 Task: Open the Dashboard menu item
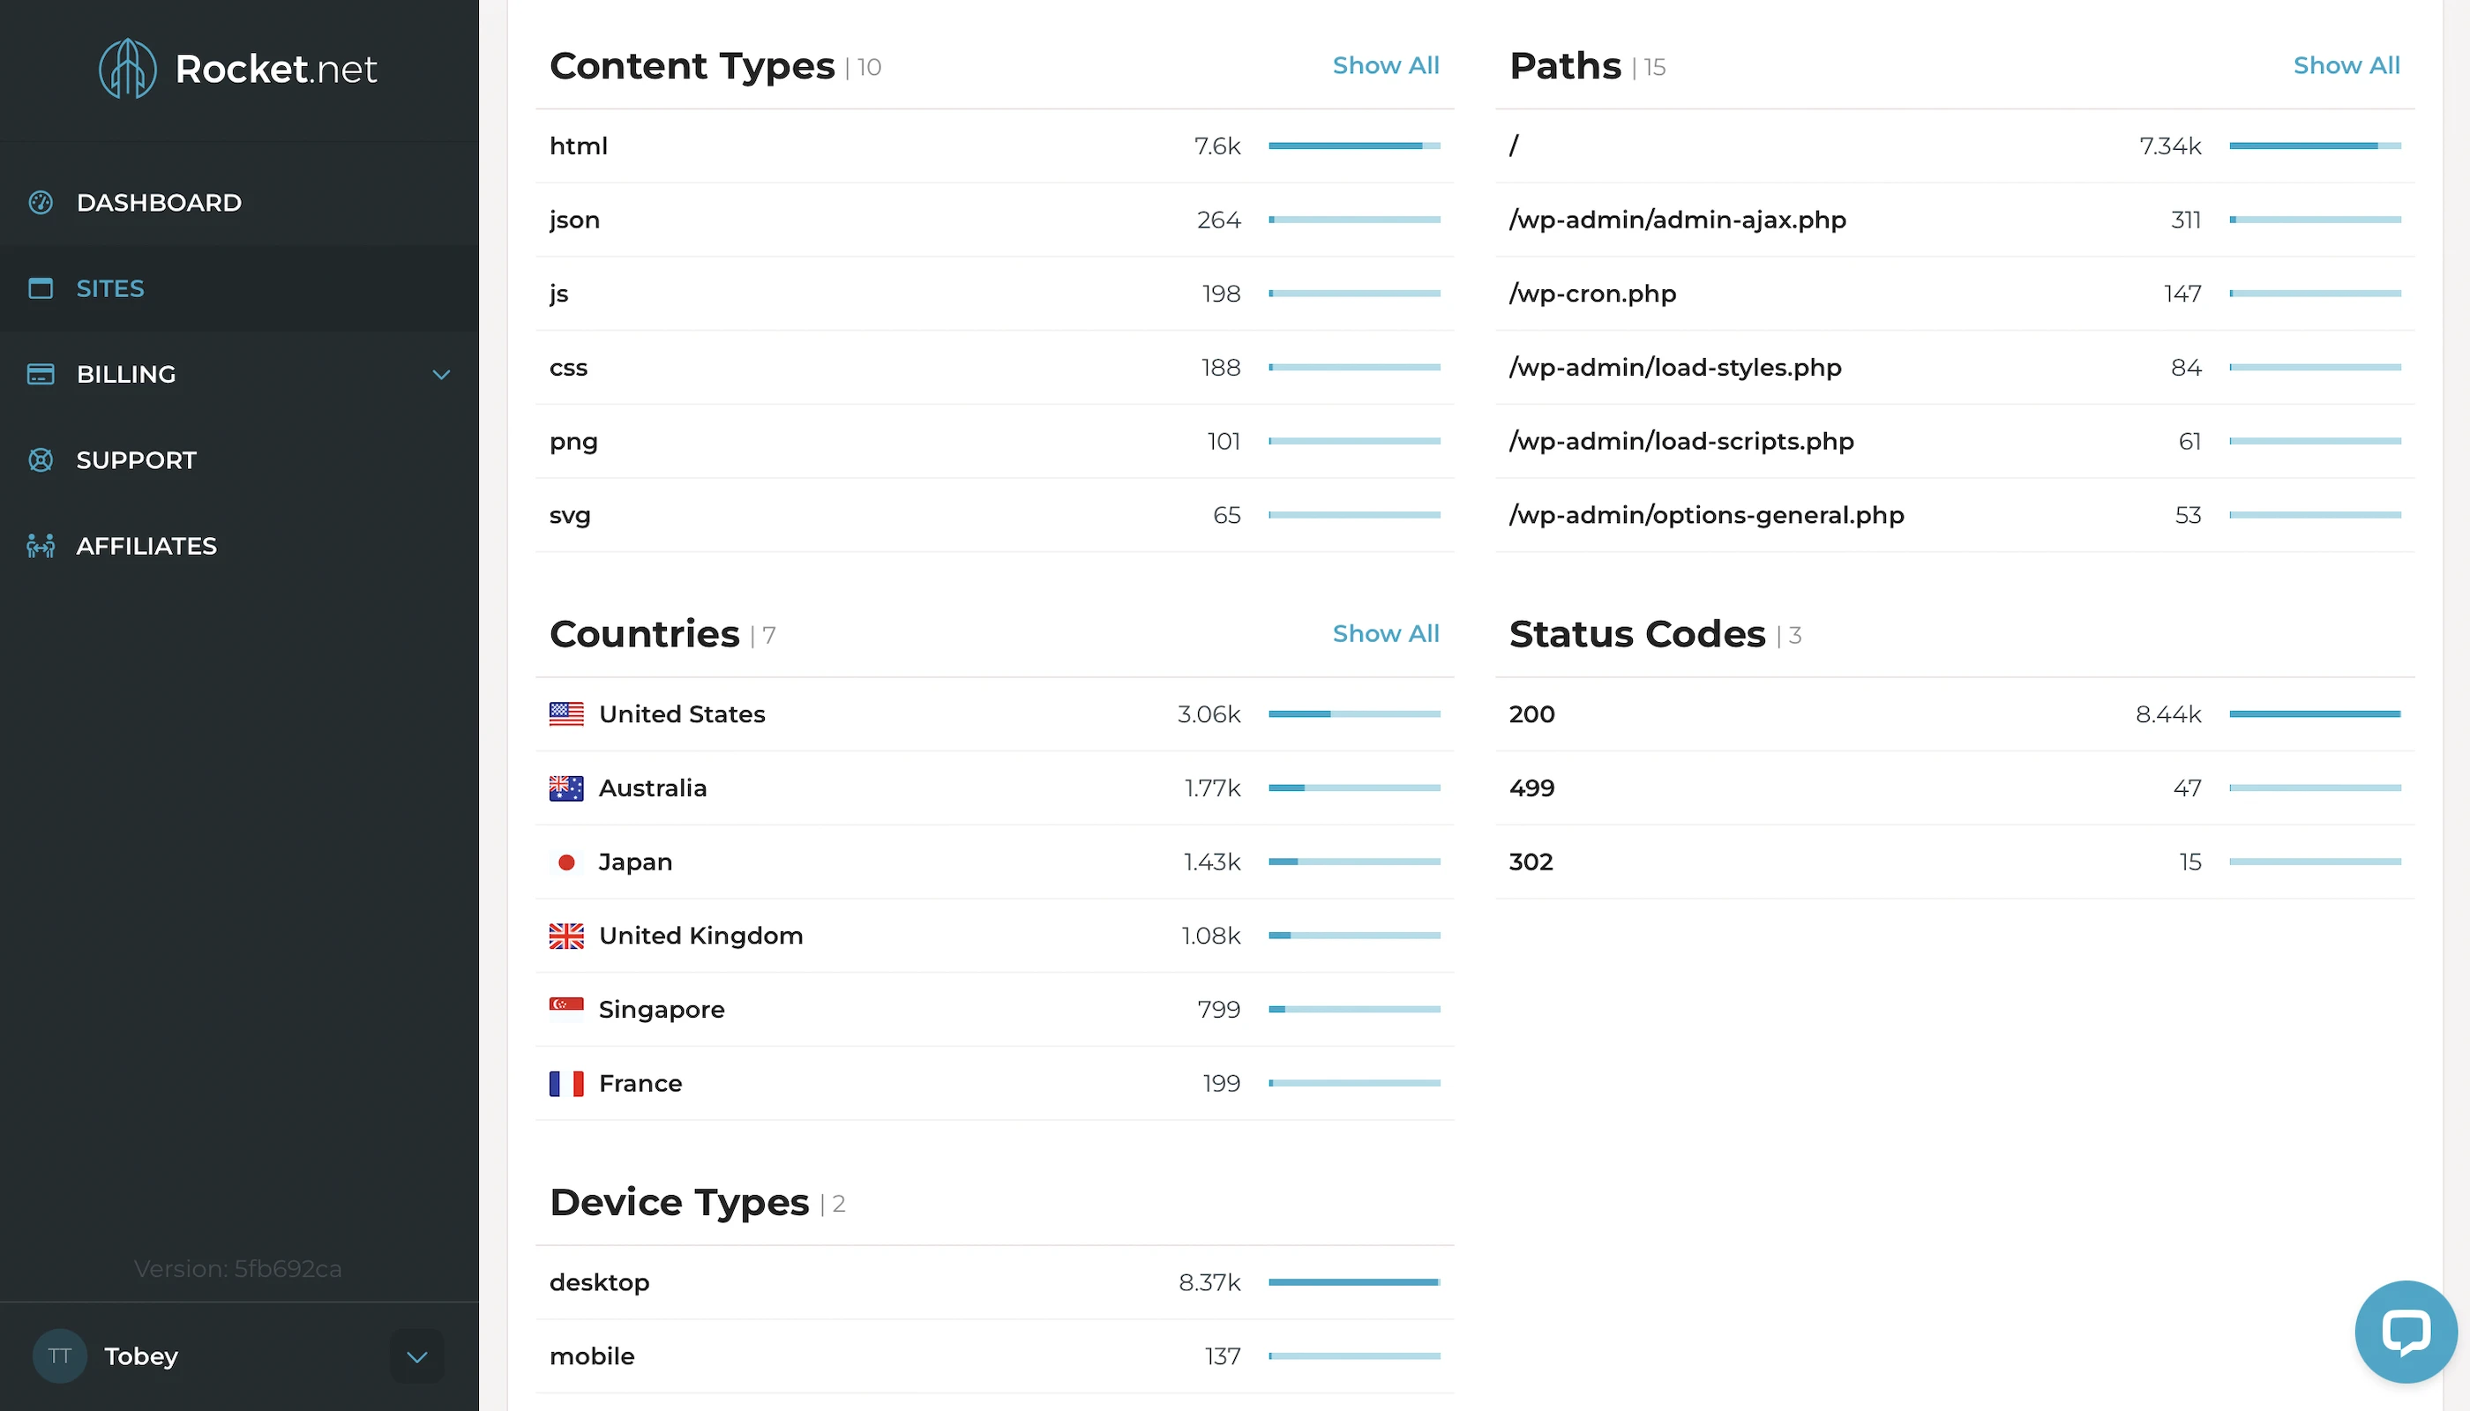point(159,203)
